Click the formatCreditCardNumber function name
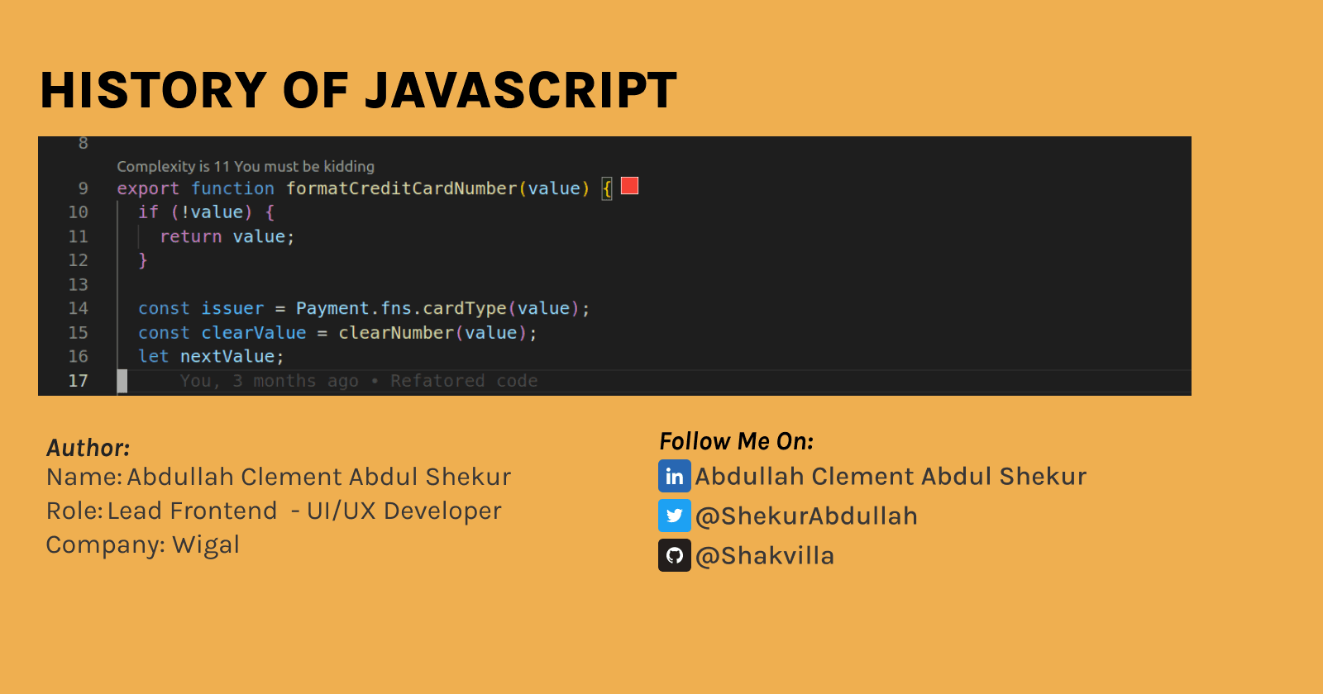The width and height of the screenshot is (1323, 694). [401, 188]
